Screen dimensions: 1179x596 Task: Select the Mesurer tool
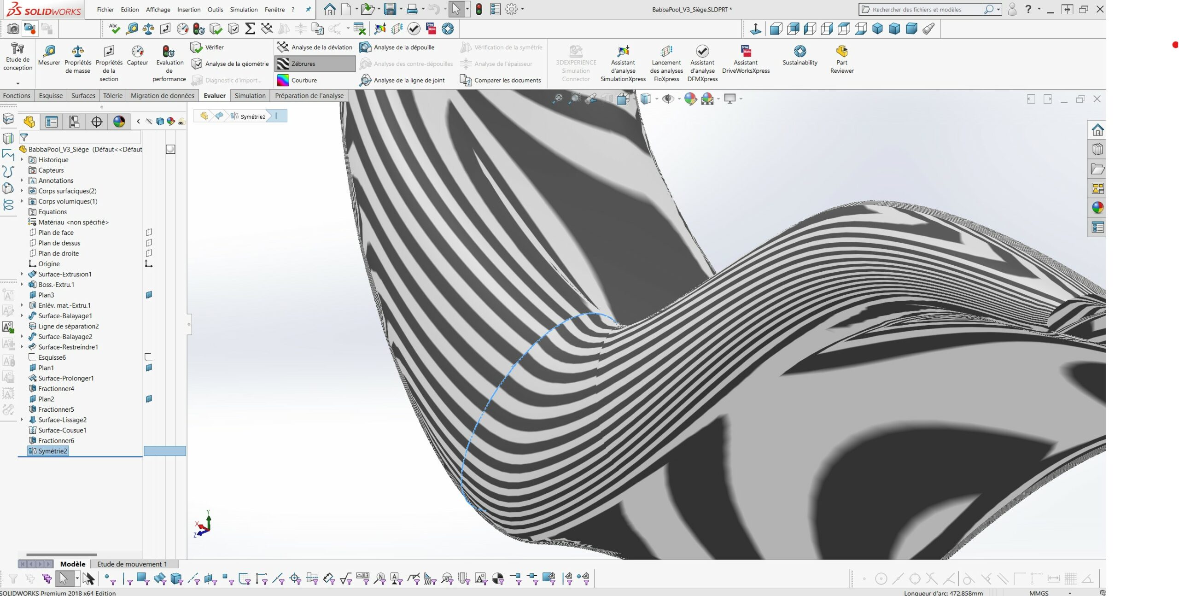[49, 56]
